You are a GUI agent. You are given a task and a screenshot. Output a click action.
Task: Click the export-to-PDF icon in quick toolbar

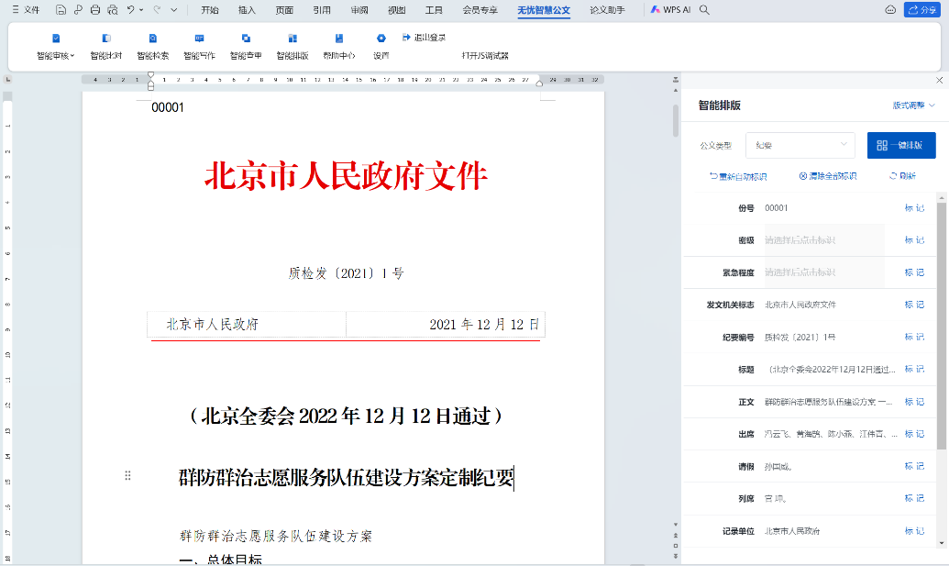(78, 10)
